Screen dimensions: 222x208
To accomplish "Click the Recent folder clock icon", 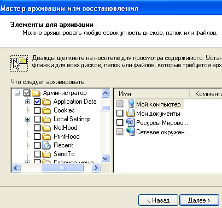I will [46, 145].
